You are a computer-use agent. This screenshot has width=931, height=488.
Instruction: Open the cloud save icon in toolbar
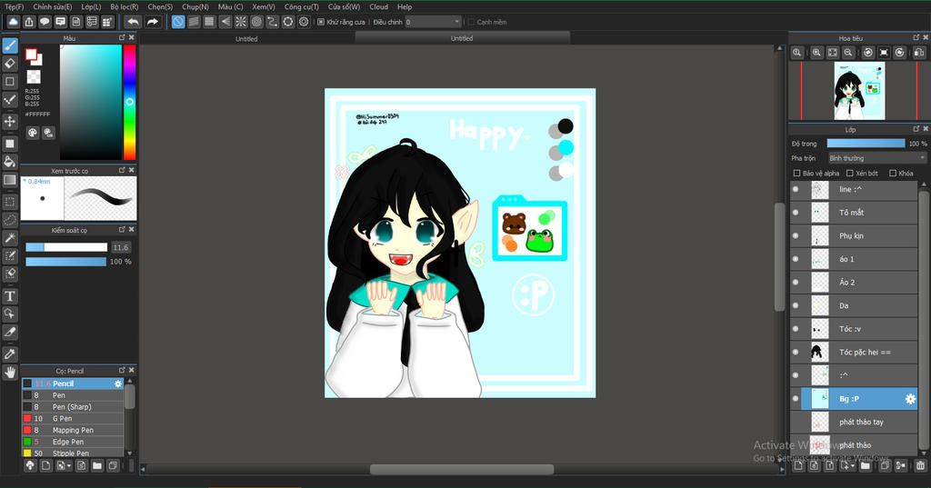pyautogui.click(x=13, y=22)
